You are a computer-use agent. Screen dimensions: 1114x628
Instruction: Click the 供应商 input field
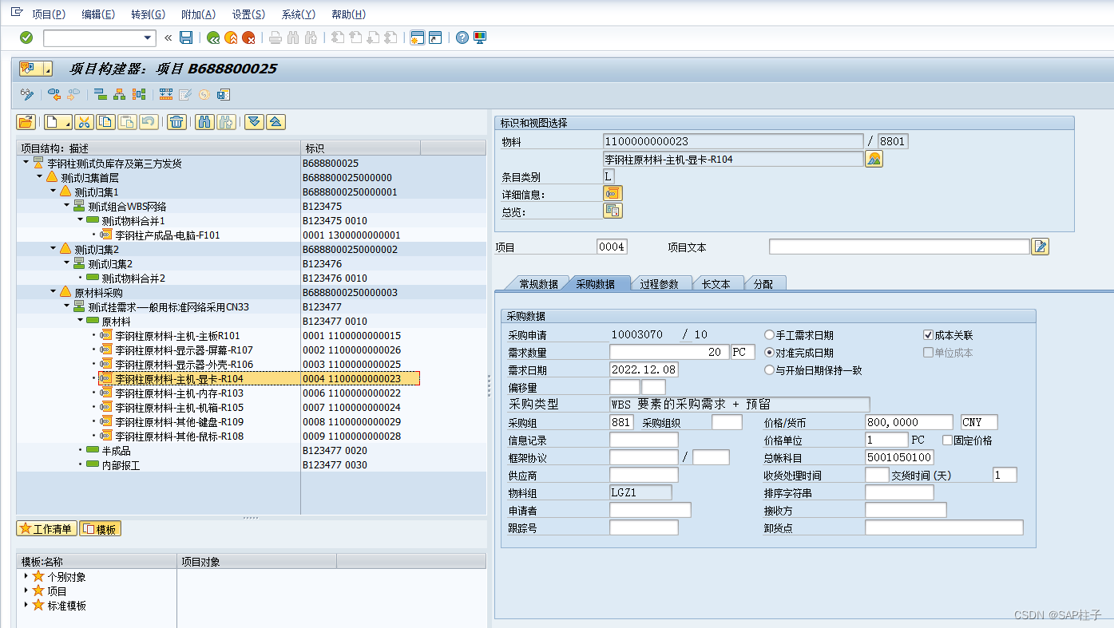pyautogui.click(x=644, y=475)
